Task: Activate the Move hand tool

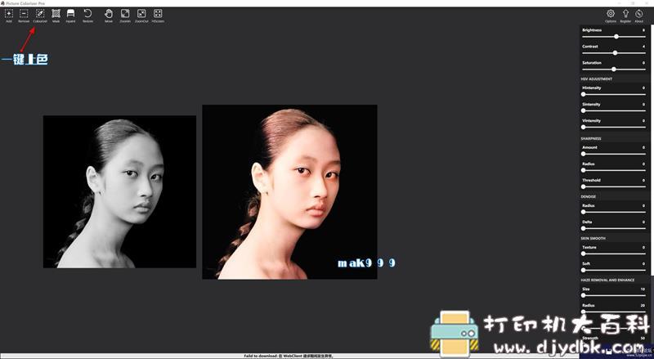Action: pos(109,16)
